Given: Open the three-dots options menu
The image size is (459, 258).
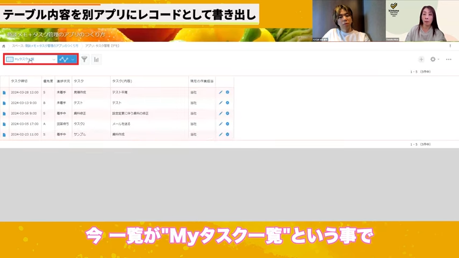Looking at the screenshot, I should pos(448,60).
